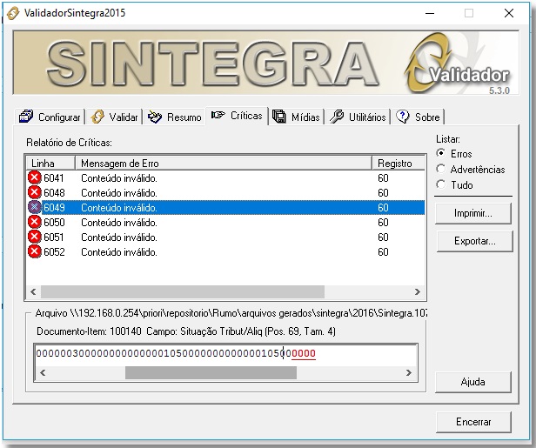The width and height of the screenshot is (536, 448).
Task: Select the Tudo radio option
Action: [x=441, y=184]
